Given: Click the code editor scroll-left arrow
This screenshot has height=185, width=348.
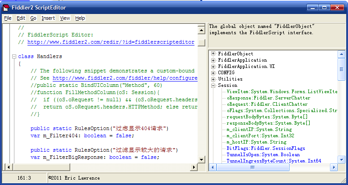Looking at the screenshot, I should 9,167.
